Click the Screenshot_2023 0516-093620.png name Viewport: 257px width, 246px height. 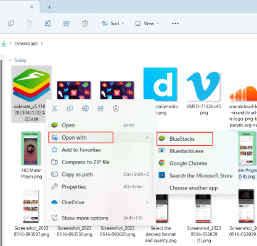(118, 231)
